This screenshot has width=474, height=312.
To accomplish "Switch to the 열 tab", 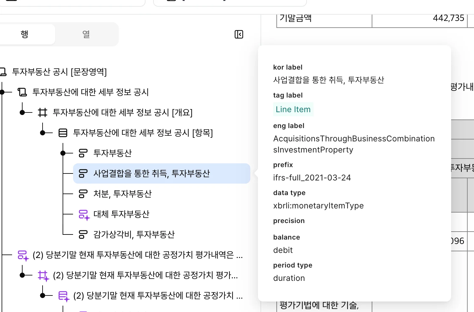I will coord(86,34).
